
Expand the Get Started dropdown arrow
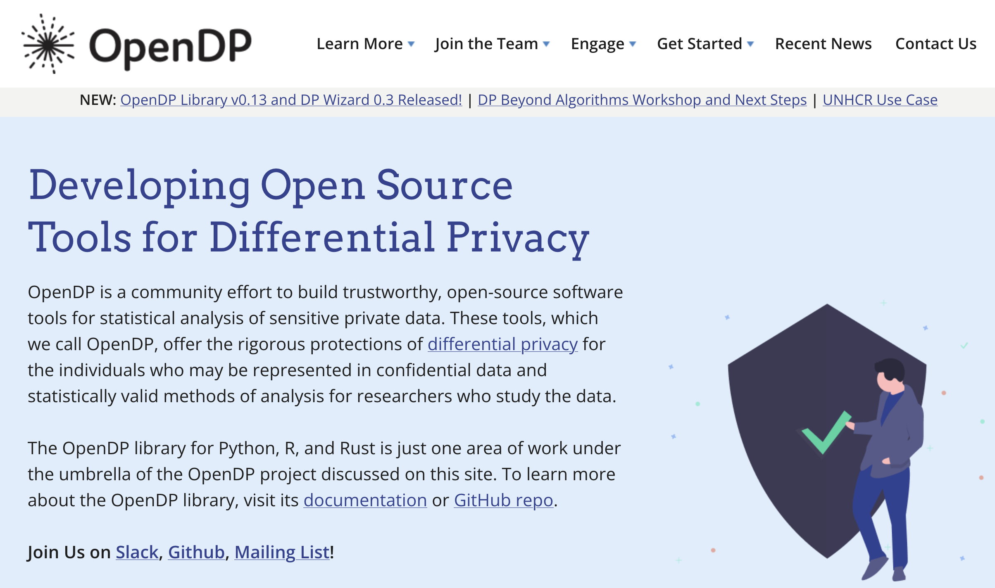[751, 44]
